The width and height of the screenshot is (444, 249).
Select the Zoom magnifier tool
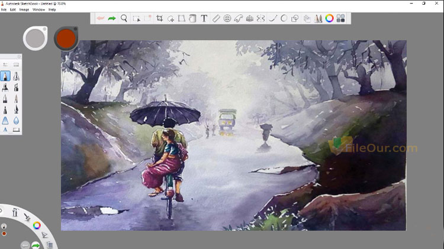click(124, 18)
